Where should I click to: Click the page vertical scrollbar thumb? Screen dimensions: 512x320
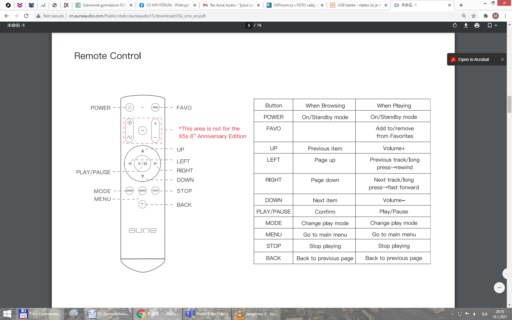pos(509,104)
